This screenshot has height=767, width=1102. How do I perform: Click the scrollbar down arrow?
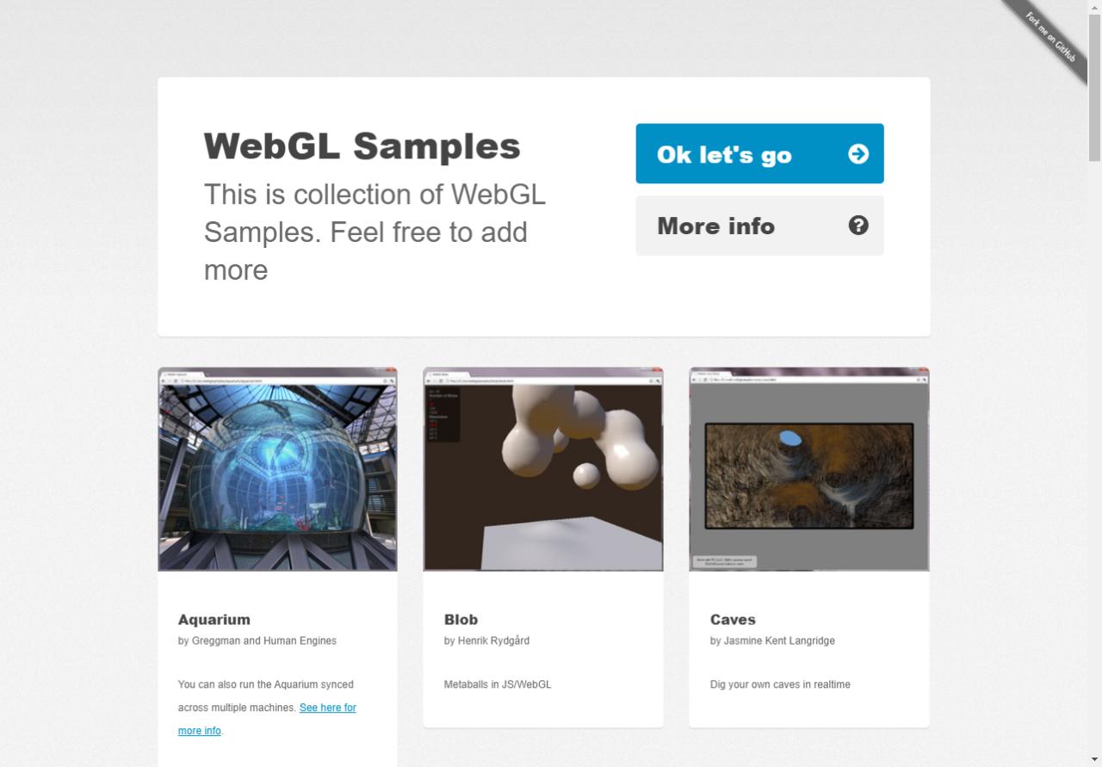(1095, 760)
